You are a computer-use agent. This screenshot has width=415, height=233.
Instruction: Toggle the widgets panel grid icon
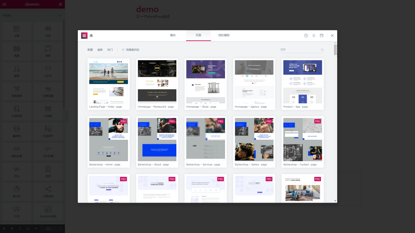click(61, 4)
